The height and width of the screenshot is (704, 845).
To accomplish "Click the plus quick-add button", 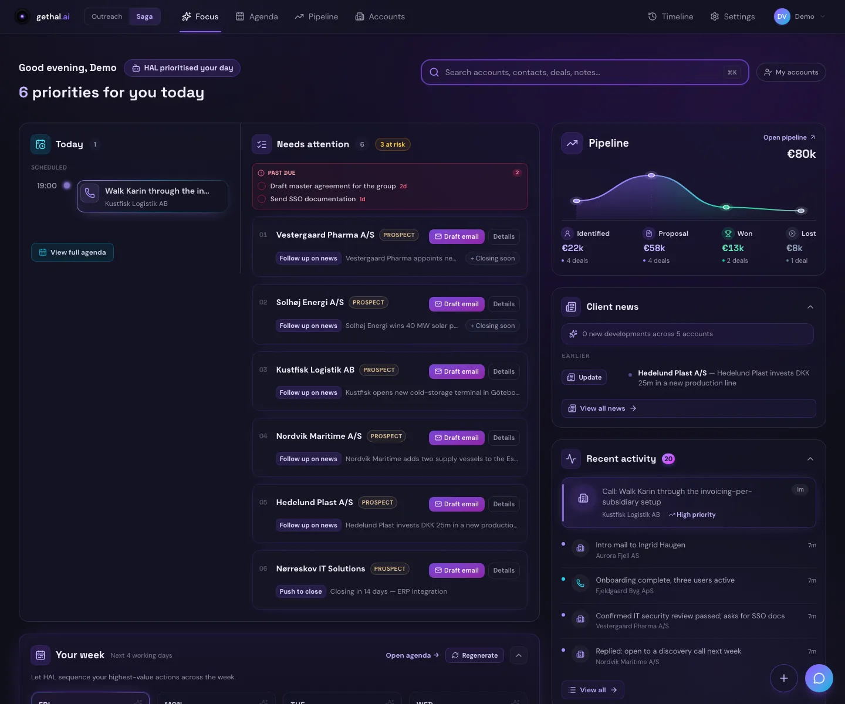I will [784, 678].
